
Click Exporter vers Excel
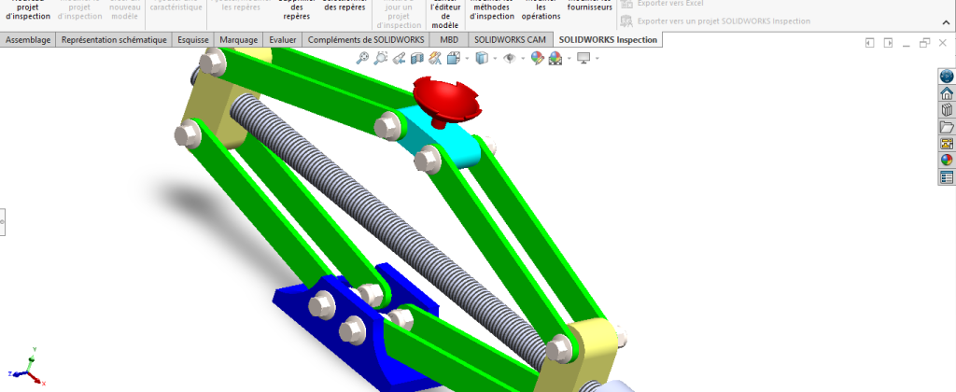pyautogui.click(x=662, y=4)
